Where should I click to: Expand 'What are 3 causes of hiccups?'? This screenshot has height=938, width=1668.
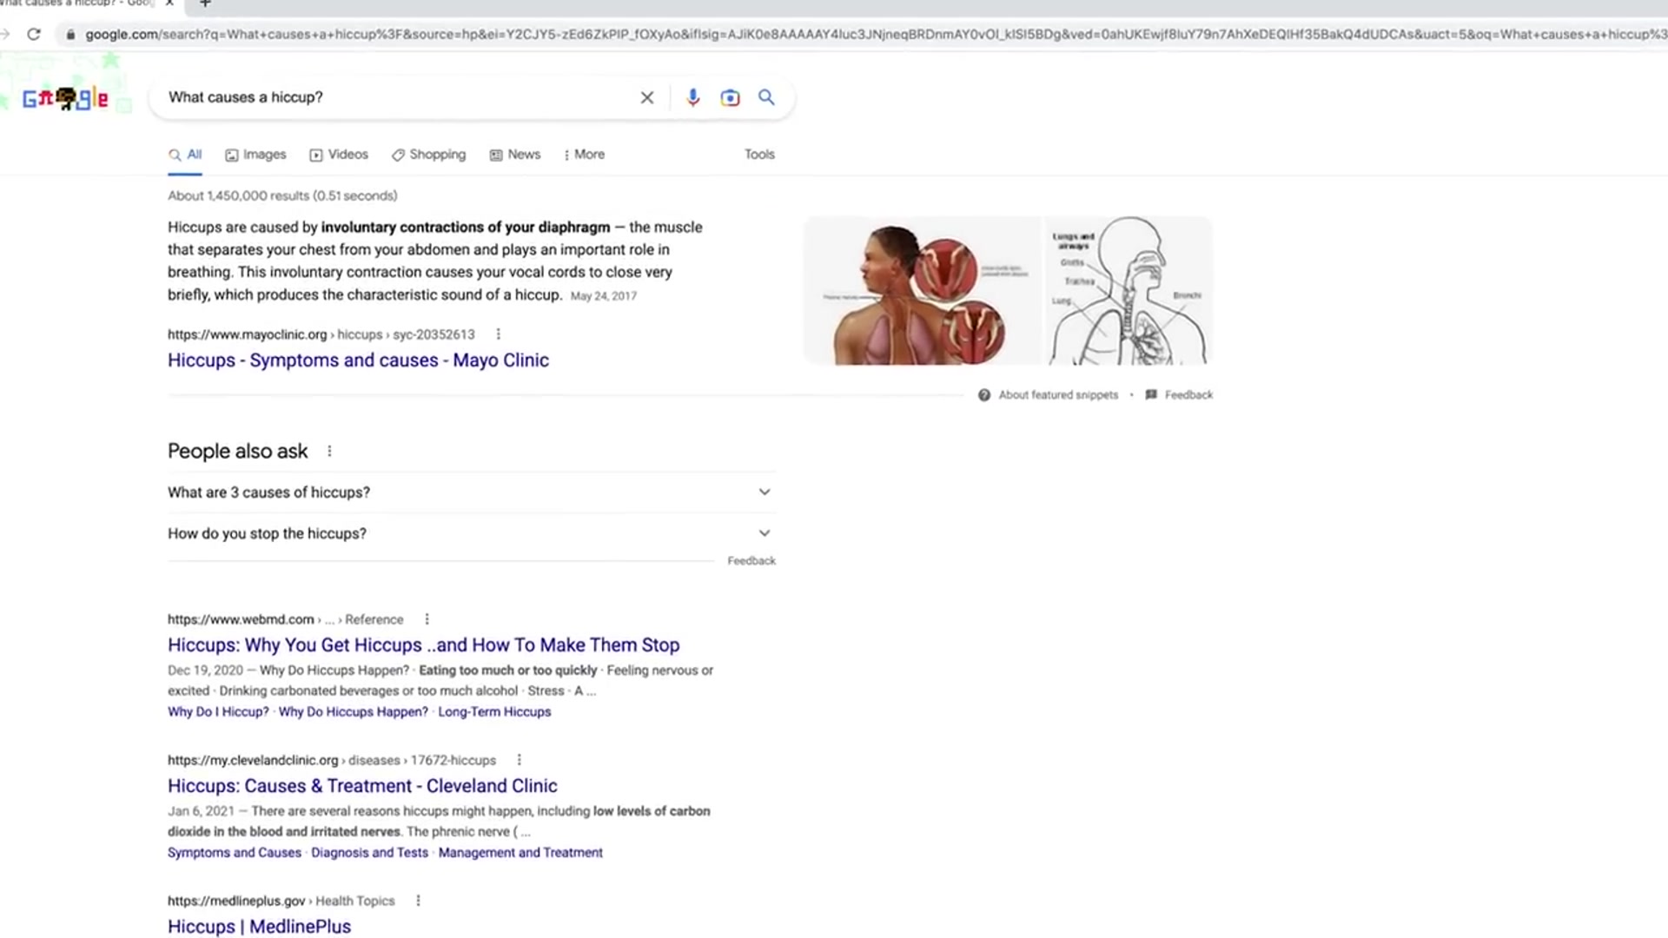(470, 492)
